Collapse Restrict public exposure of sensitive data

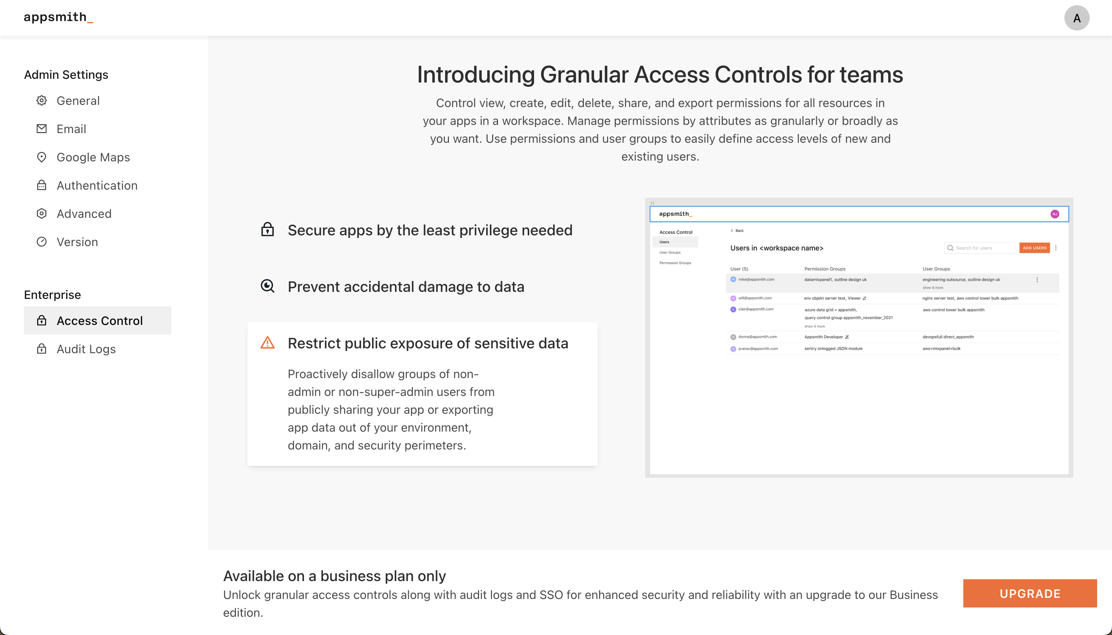[x=427, y=344]
